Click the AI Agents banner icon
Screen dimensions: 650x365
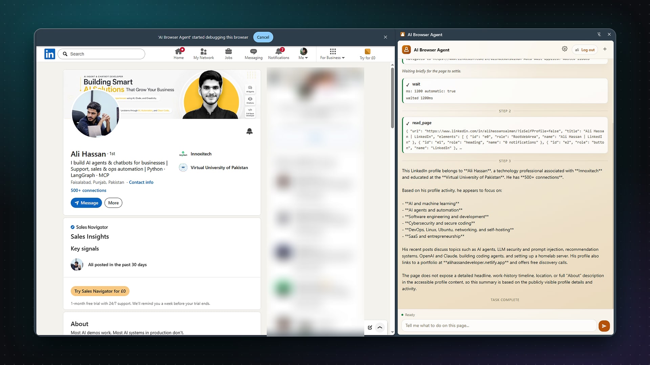coord(250,89)
